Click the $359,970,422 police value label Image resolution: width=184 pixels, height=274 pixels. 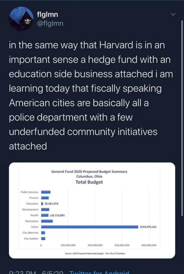[x=148, y=227]
